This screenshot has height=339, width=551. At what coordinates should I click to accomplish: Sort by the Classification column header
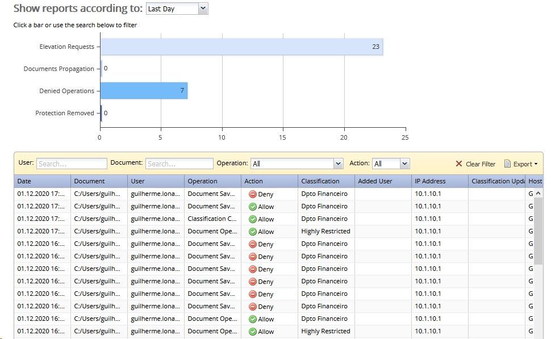pos(325,181)
